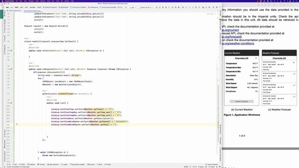This screenshot has height=168, width=299.
Task: Open the Profiler tool window
Action: [108, 164]
